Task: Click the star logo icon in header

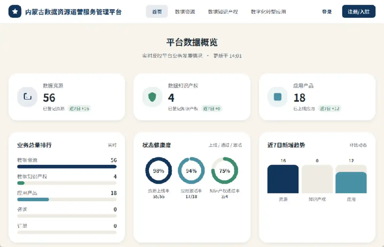Action: pos(15,11)
